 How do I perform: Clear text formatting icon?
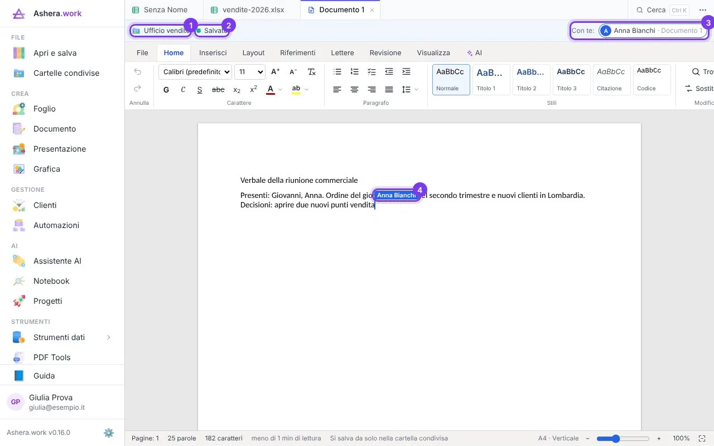[x=312, y=71]
